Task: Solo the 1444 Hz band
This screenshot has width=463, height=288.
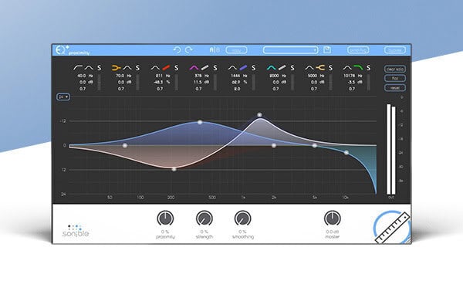Action: point(254,68)
